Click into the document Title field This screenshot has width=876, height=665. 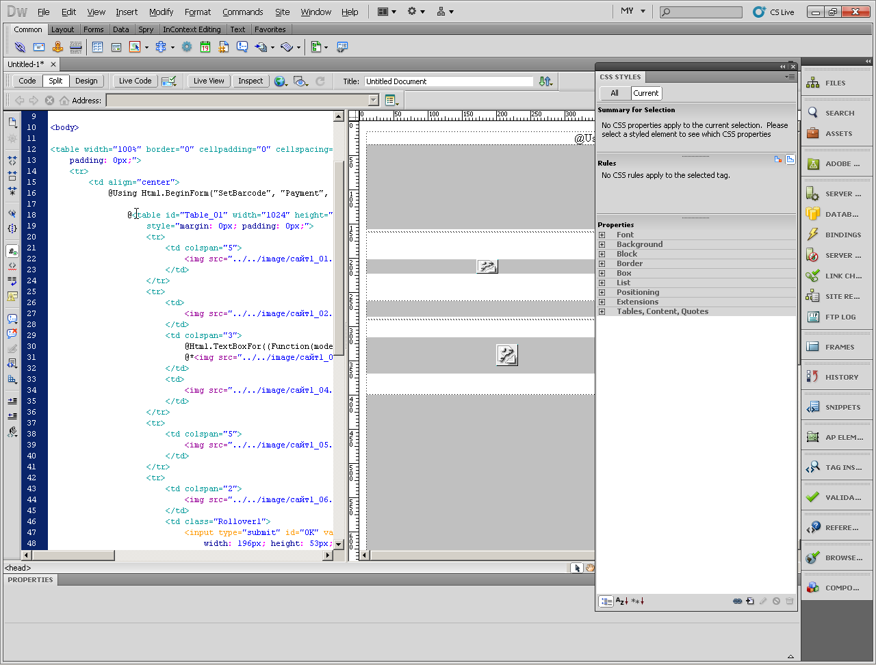pyautogui.click(x=448, y=81)
